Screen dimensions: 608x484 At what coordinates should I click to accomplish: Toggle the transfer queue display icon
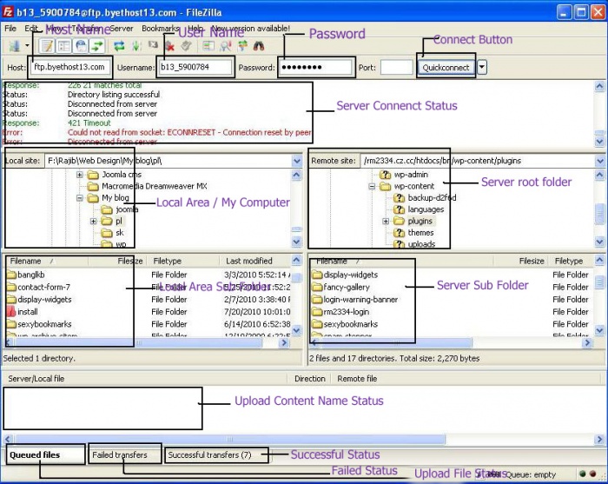click(97, 46)
